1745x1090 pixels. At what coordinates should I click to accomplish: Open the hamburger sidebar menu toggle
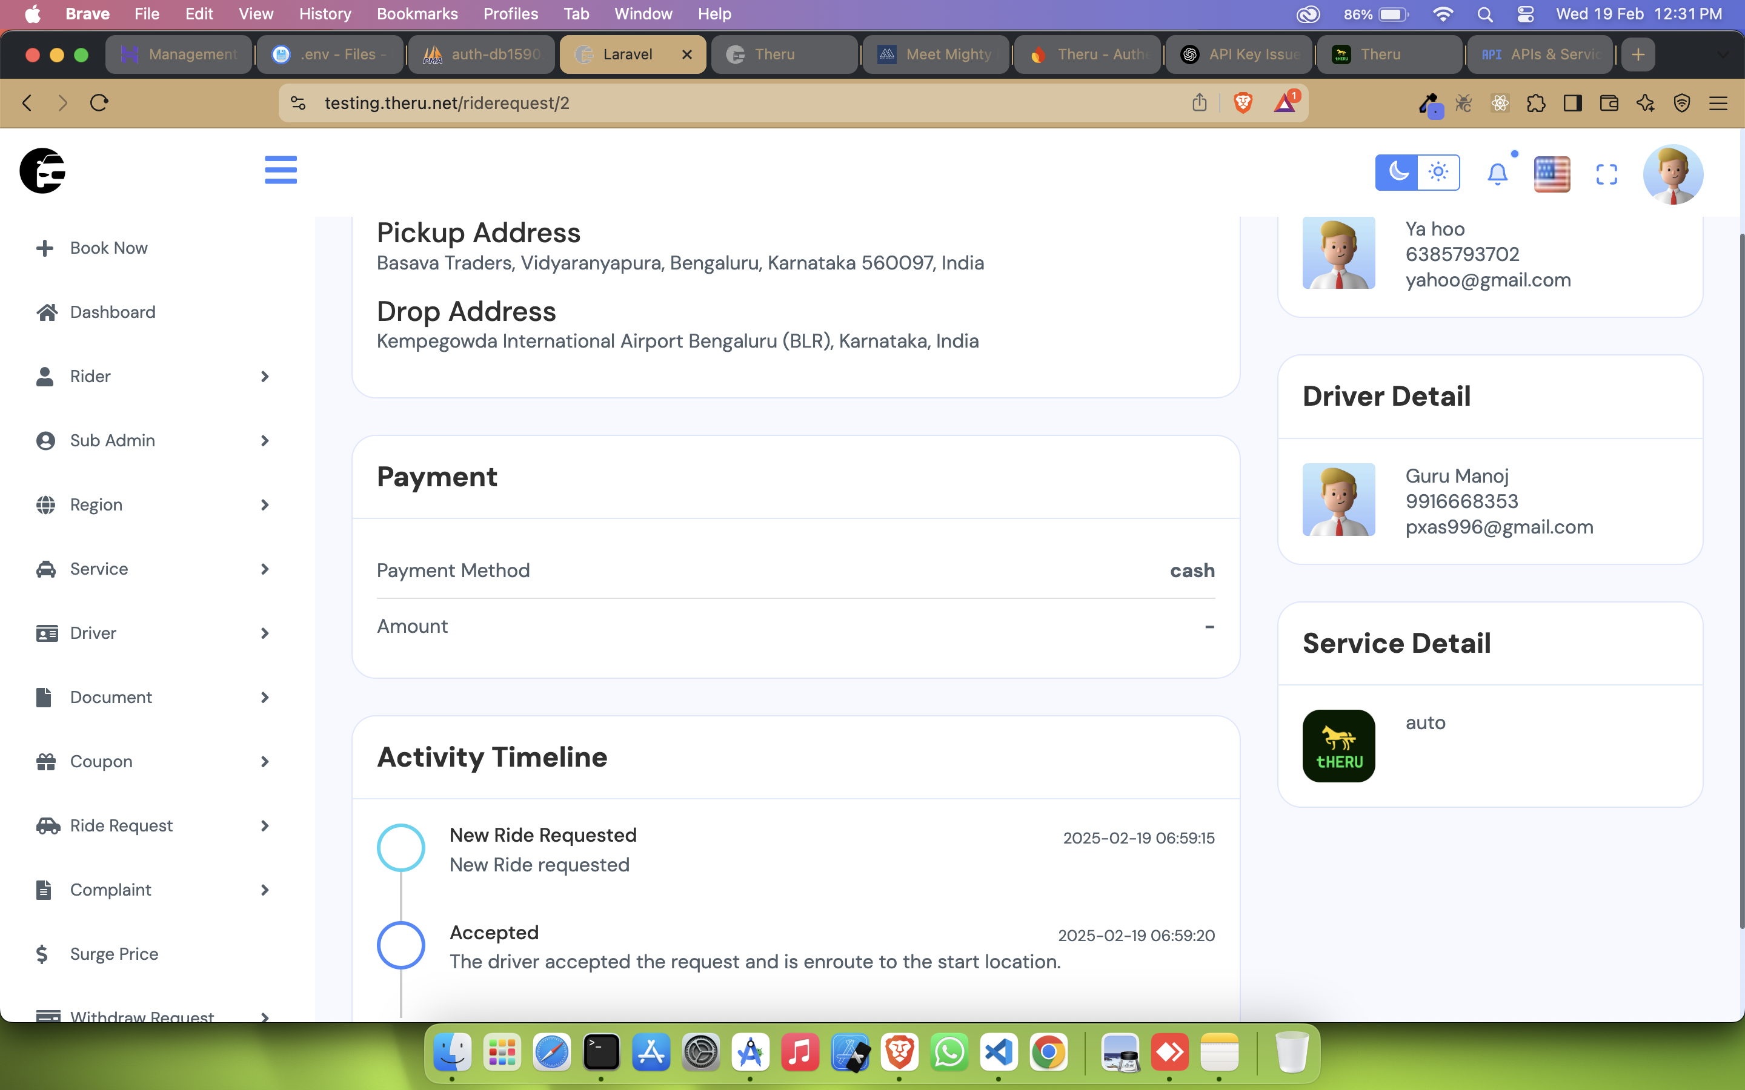[281, 170]
